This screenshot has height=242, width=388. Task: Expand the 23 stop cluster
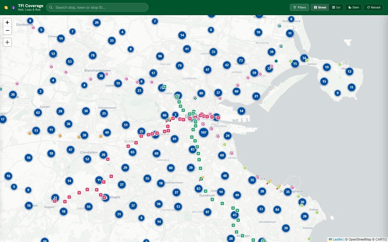point(139,90)
